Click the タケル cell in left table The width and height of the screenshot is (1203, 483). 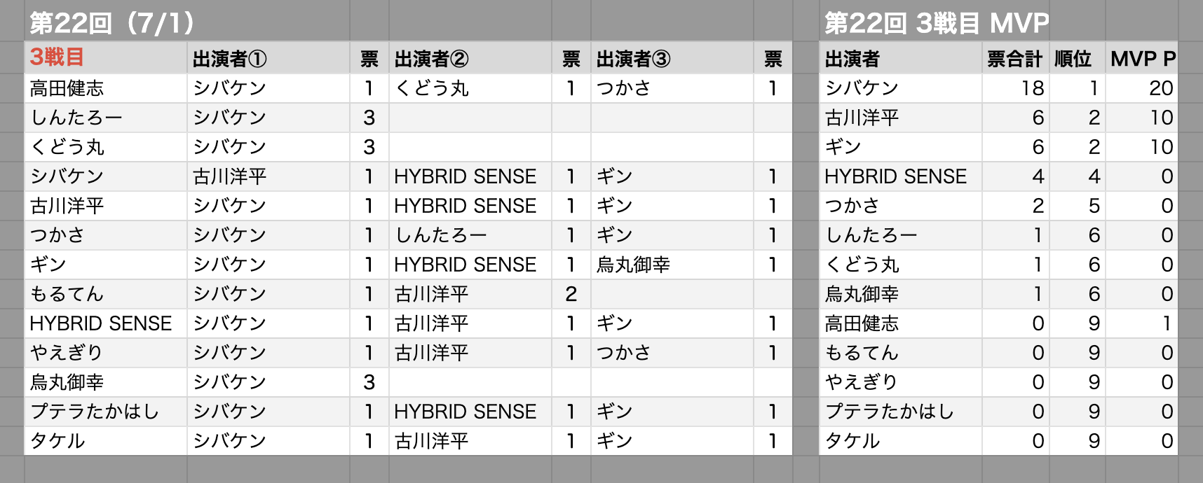tap(106, 441)
